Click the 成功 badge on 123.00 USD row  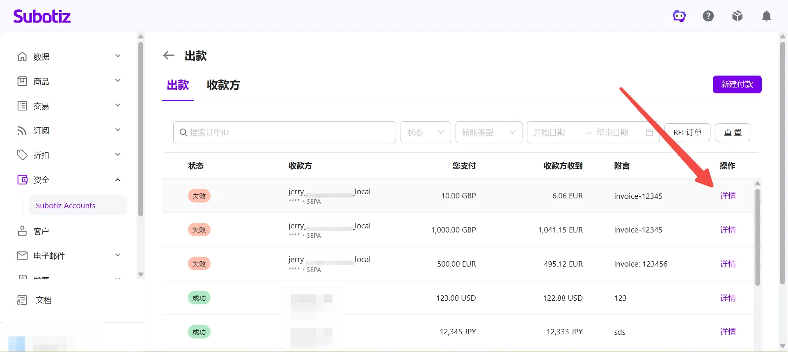[x=199, y=298]
